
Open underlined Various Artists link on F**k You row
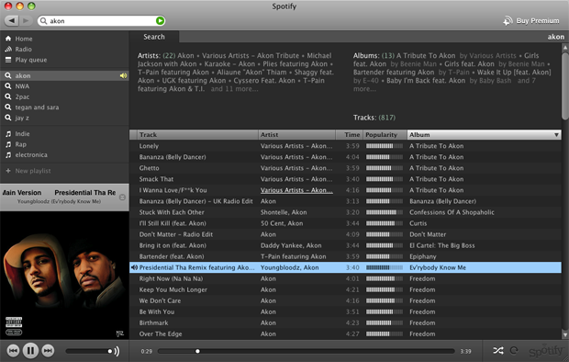click(x=296, y=190)
